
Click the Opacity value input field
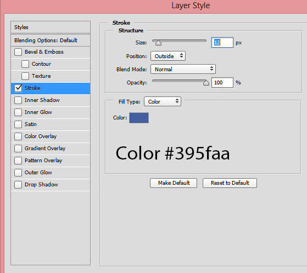tap(222, 82)
